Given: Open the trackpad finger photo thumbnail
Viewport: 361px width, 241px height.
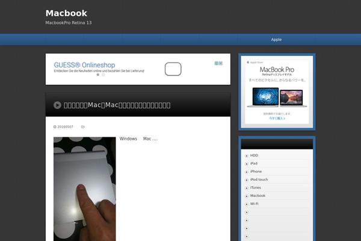Looking at the screenshot, I should click(x=84, y=189).
